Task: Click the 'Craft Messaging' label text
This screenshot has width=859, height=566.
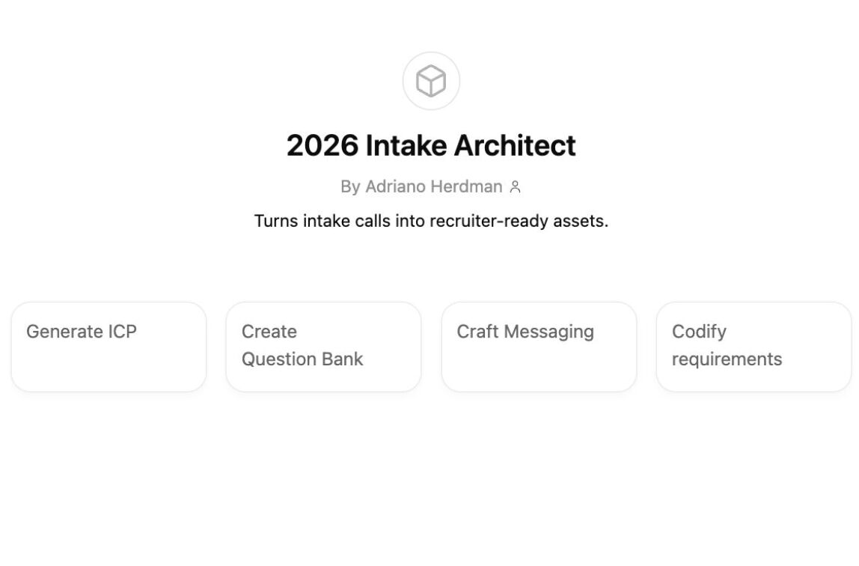Action: (x=525, y=332)
